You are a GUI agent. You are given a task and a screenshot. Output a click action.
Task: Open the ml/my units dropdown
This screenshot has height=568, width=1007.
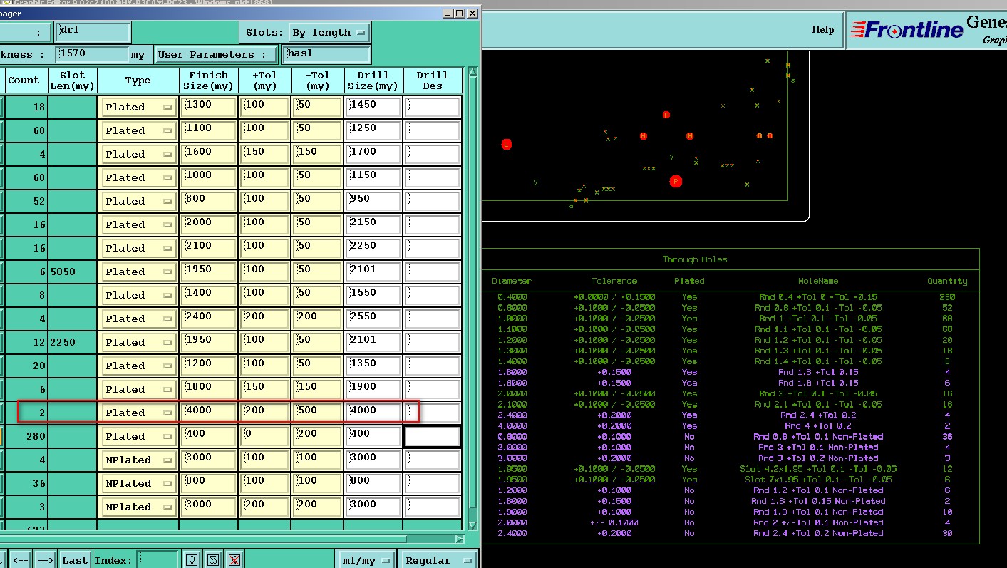(x=366, y=560)
